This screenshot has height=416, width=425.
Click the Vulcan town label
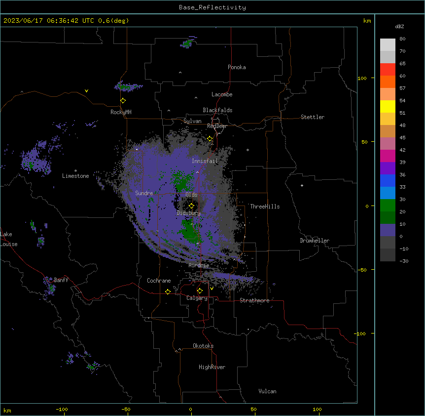coord(267,391)
